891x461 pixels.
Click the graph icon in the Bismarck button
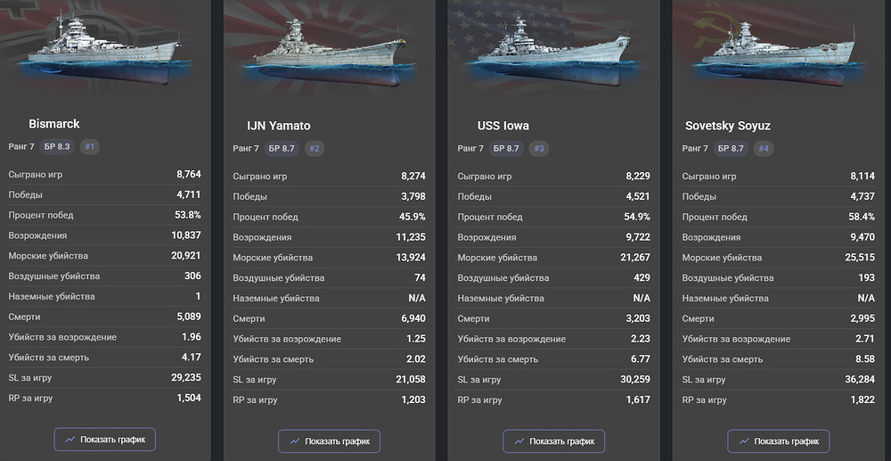70,440
